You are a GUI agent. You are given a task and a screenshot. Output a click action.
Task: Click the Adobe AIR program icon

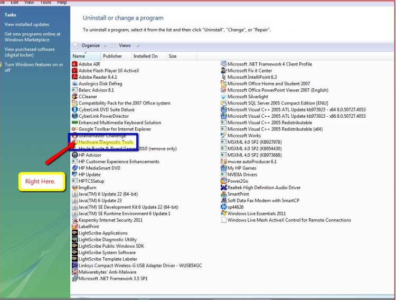click(x=74, y=64)
